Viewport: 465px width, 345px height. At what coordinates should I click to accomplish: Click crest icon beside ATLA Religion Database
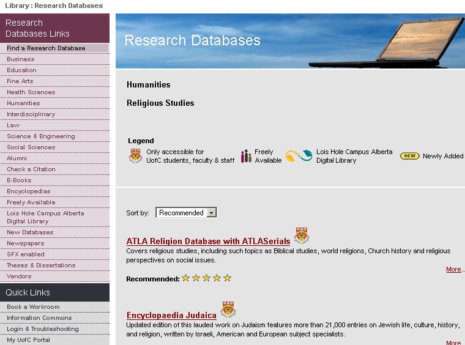pyautogui.click(x=302, y=236)
